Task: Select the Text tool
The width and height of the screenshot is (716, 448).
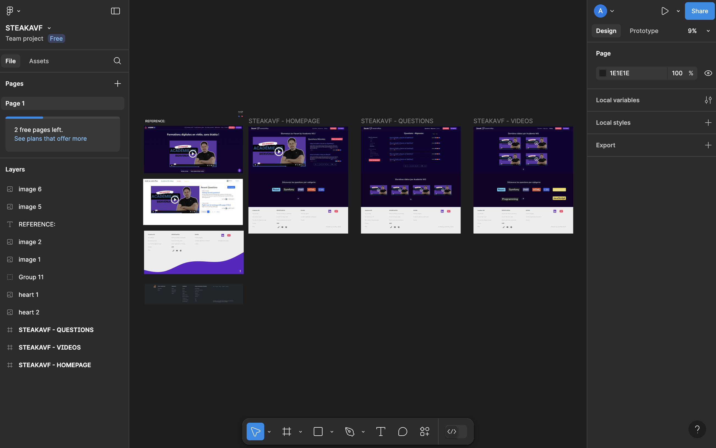Action: click(381, 432)
